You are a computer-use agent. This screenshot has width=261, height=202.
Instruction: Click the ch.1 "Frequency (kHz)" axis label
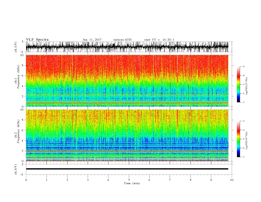[18, 77]
